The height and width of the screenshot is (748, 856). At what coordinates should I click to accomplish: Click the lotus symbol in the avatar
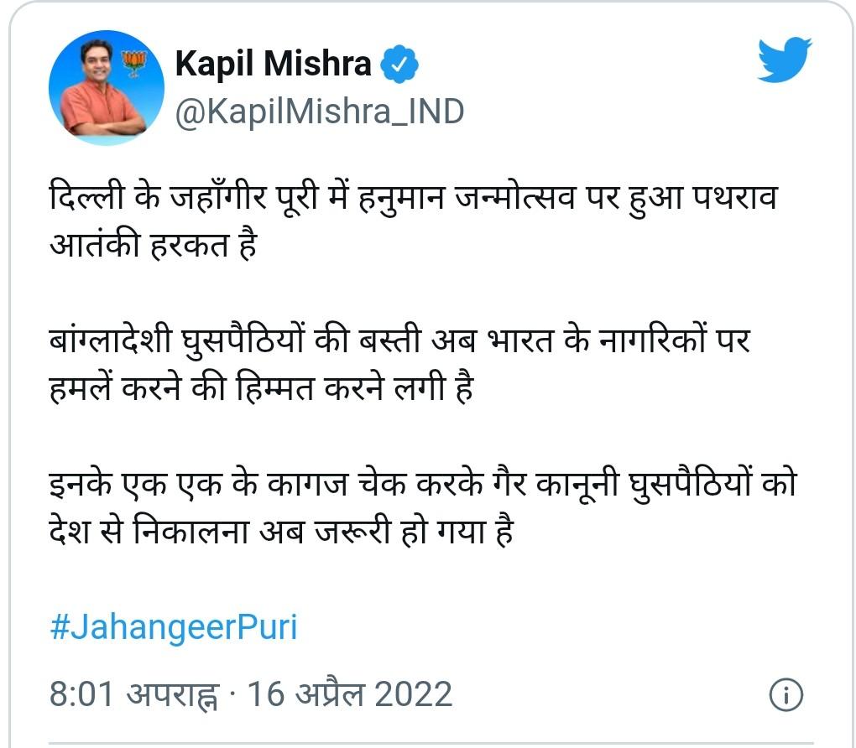click(133, 61)
